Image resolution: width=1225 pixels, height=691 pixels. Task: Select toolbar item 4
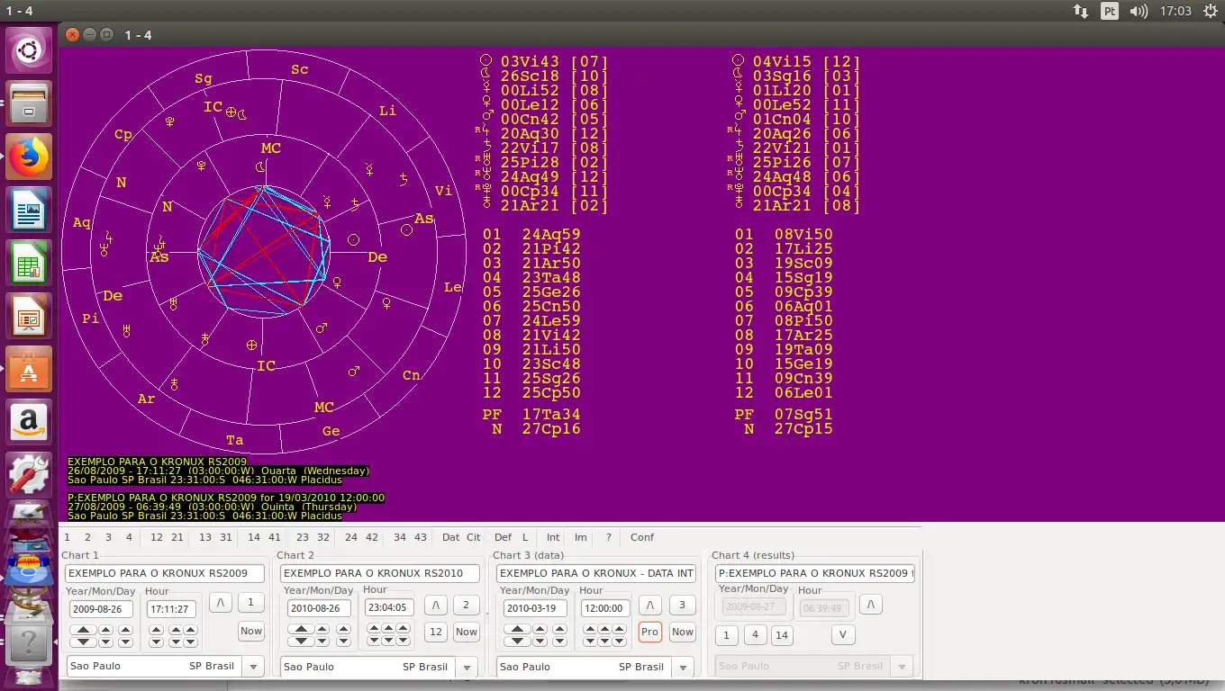(x=129, y=537)
